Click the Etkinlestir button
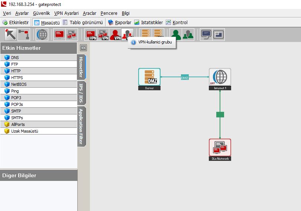Viewport: 301px width, 211px height. (16, 22)
